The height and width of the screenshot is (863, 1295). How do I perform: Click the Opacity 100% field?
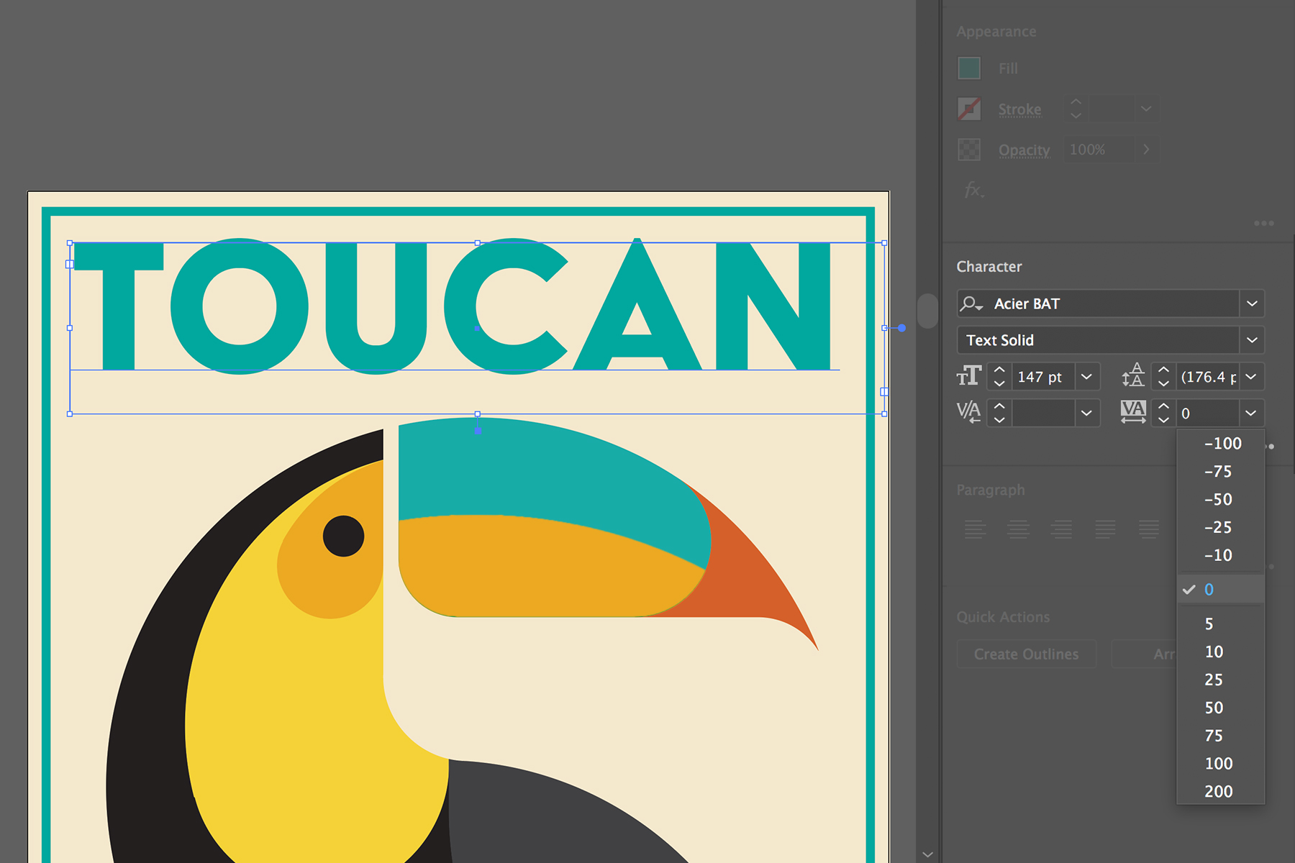point(1099,150)
